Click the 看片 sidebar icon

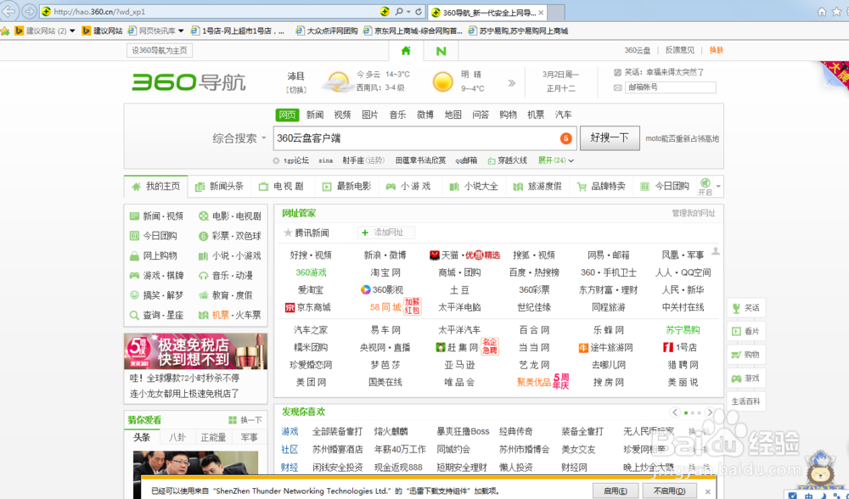(x=736, y=331)
